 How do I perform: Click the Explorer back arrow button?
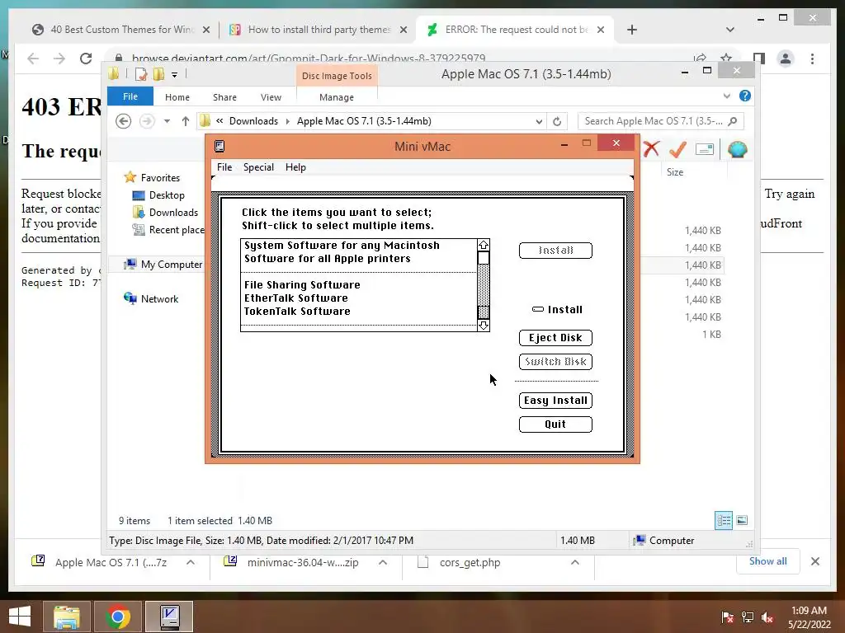point(124,121)
